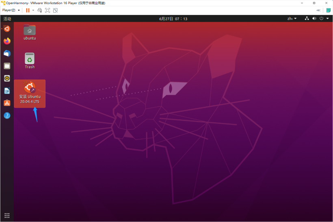
Task: Open the Files manager in dock
Action: (7, 66)
